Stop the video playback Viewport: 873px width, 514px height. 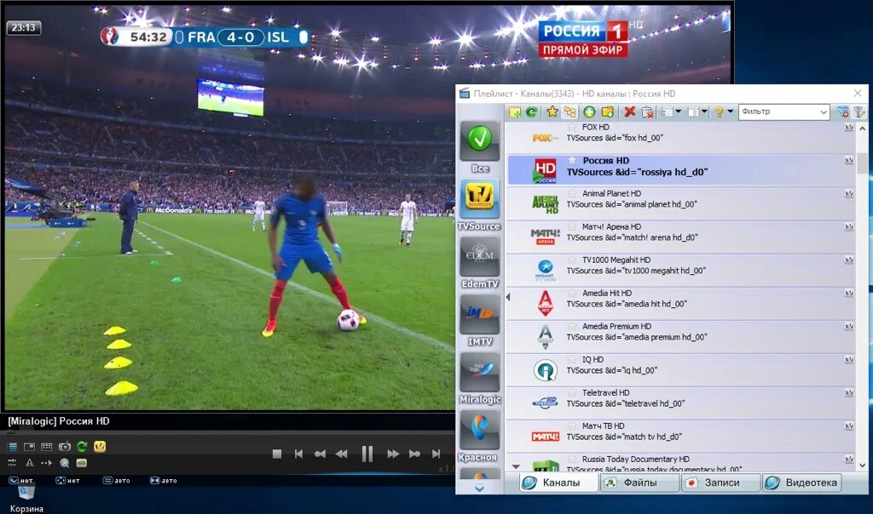277,454
